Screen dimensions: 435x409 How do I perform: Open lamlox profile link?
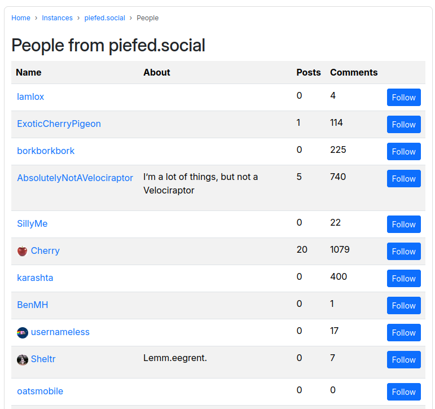tap(30, 97)
